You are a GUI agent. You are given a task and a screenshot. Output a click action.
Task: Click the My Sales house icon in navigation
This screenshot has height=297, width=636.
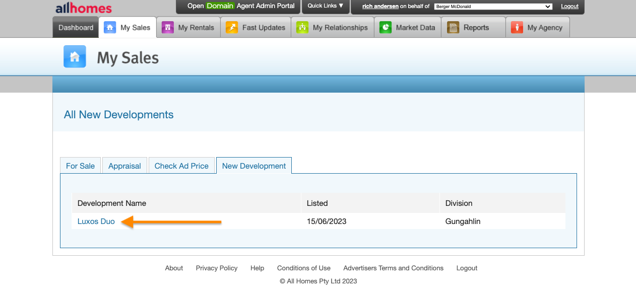[110, 28]
